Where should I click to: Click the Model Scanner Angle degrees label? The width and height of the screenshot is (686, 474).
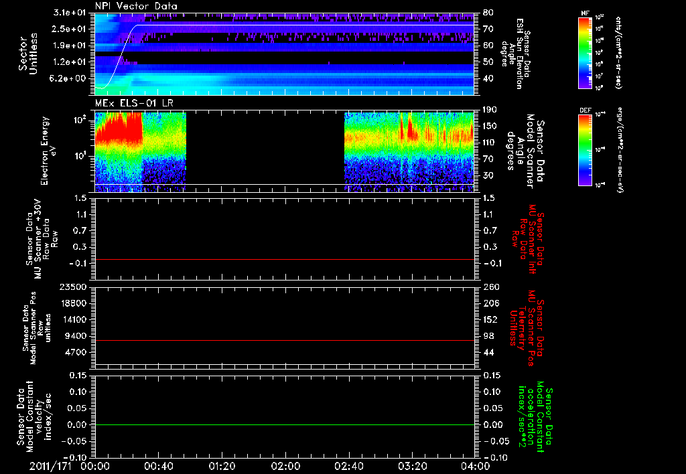[x=525, y=151]
